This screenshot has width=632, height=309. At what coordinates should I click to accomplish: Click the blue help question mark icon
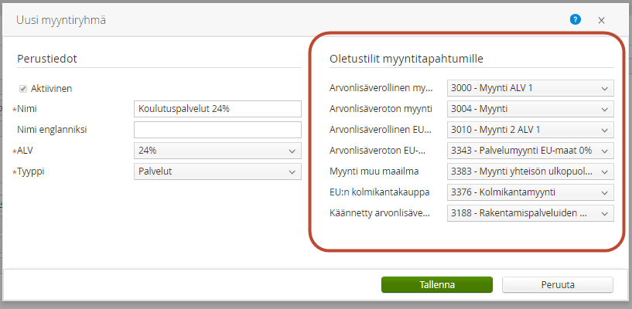point(576,20)
